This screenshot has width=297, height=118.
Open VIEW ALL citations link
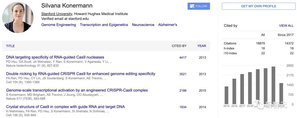point(286,26)
